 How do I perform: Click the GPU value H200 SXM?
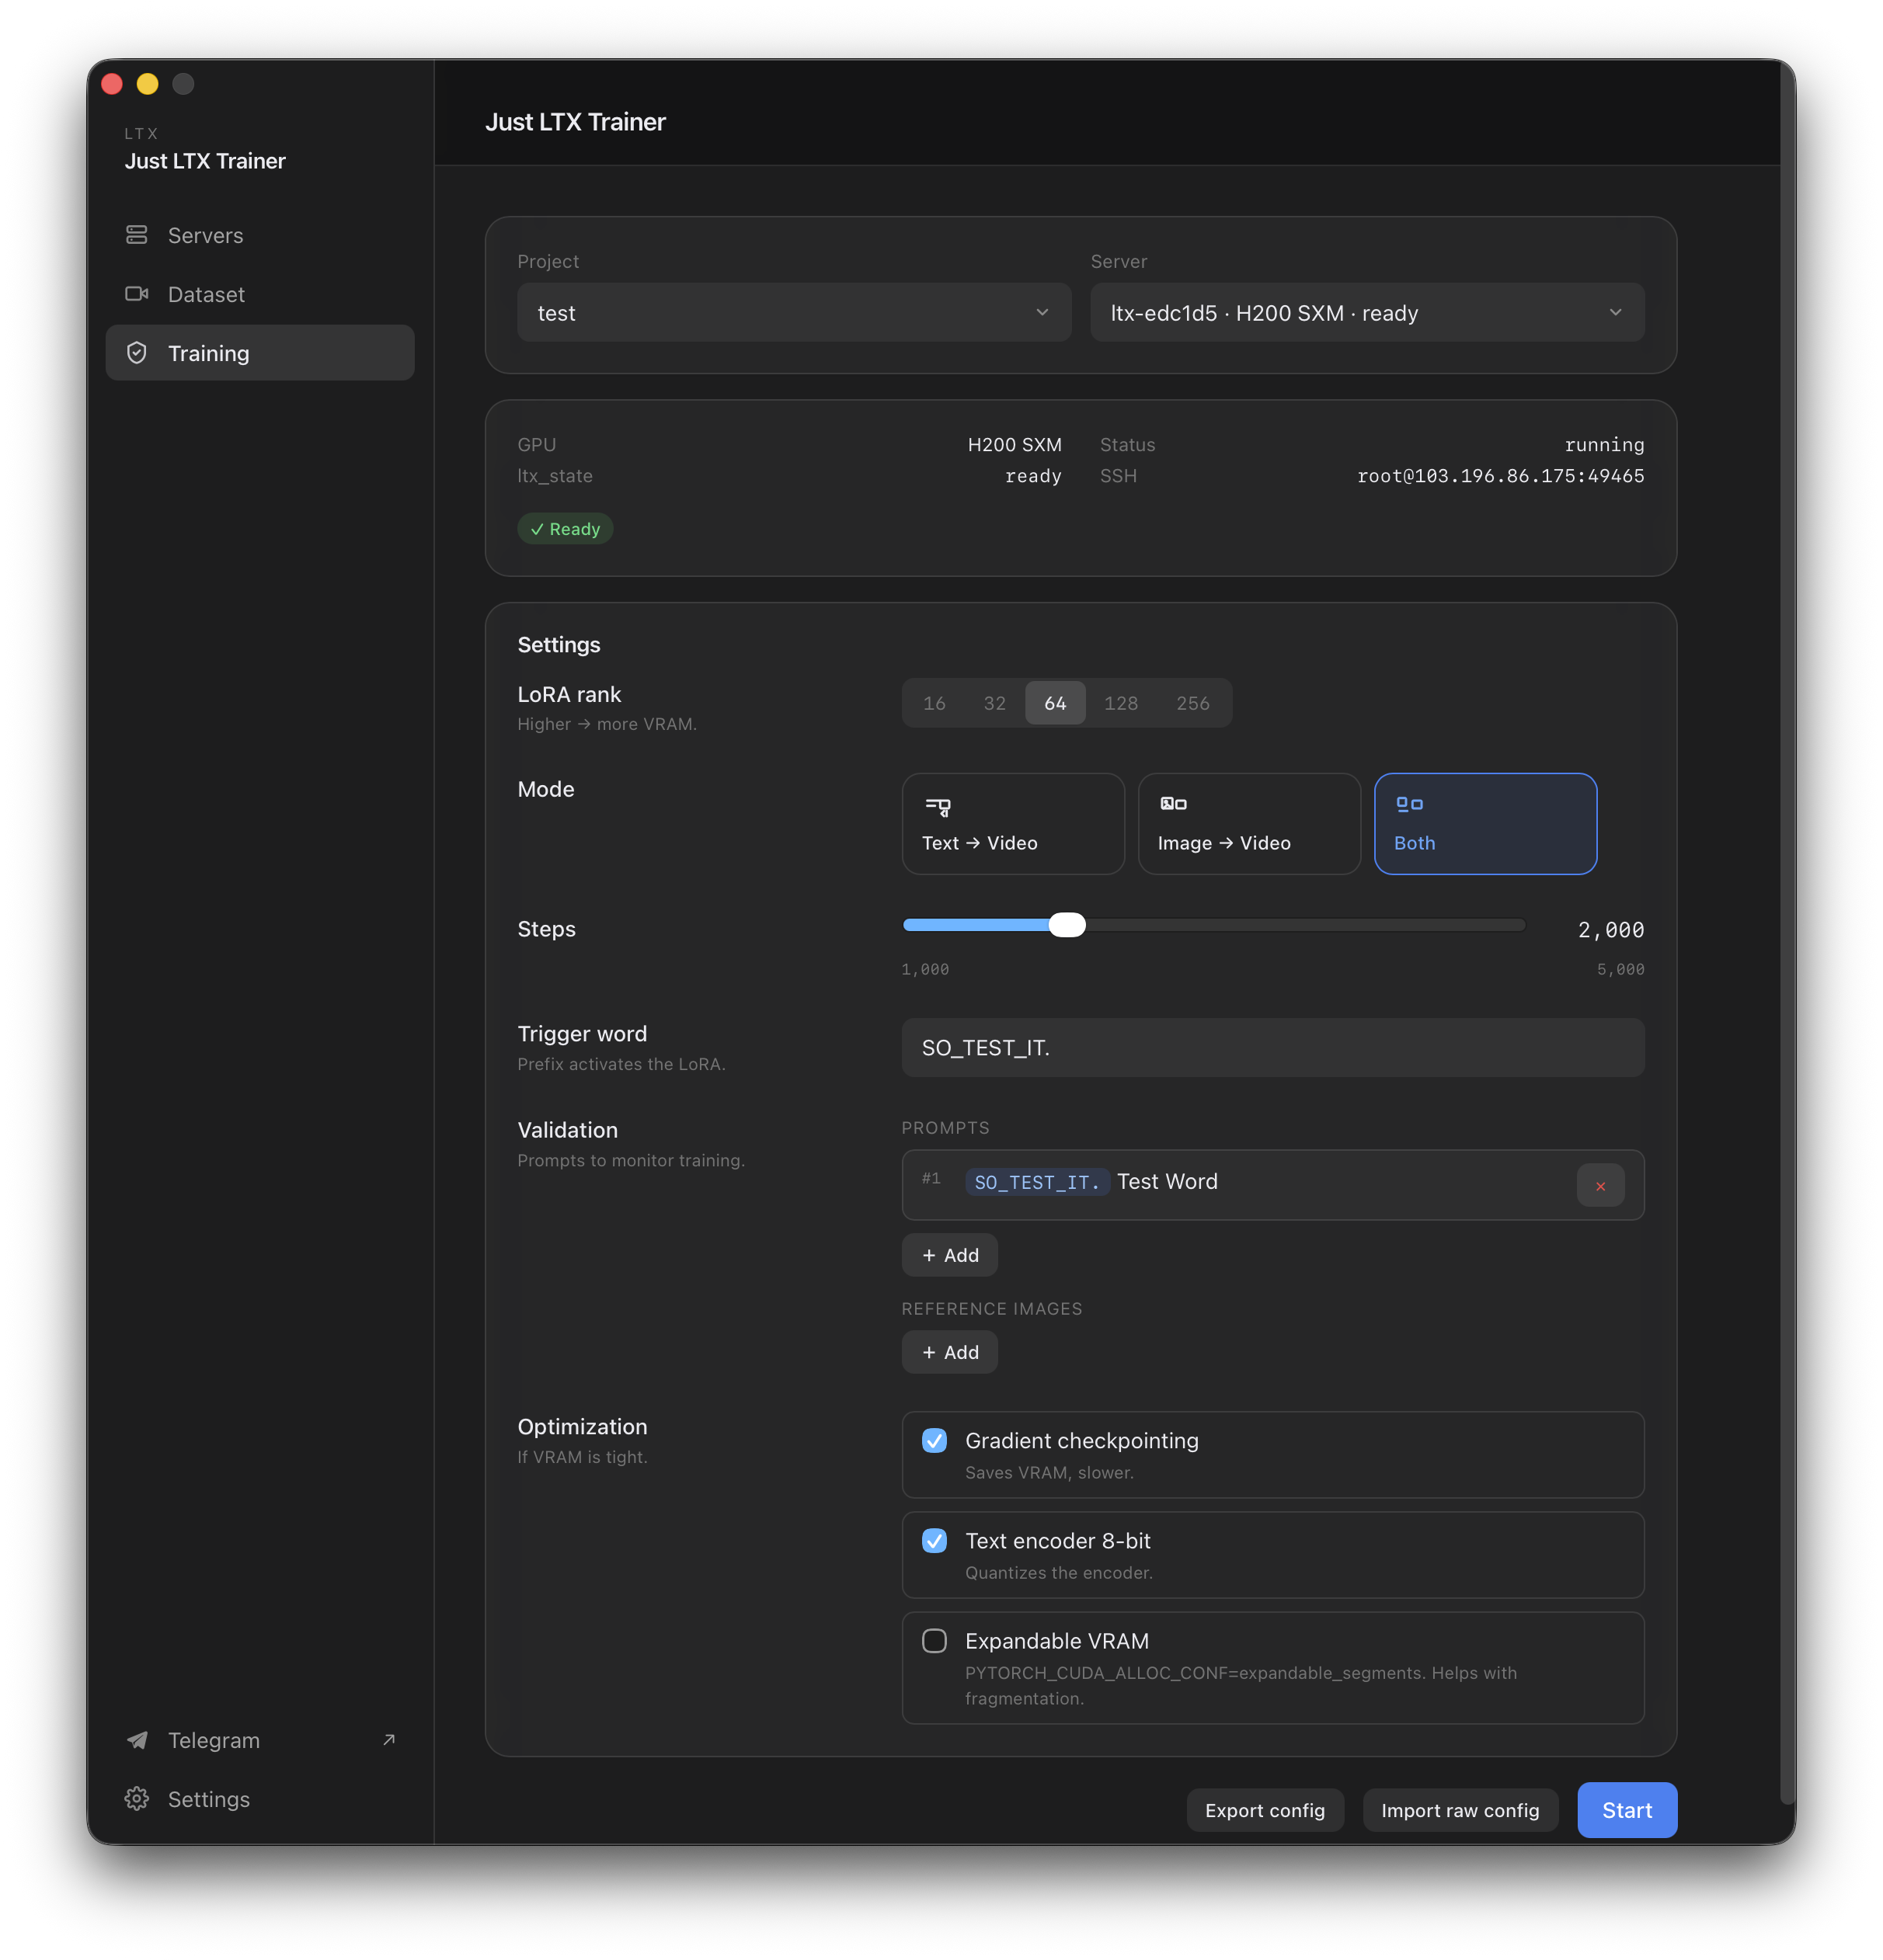coord(1014,445)
